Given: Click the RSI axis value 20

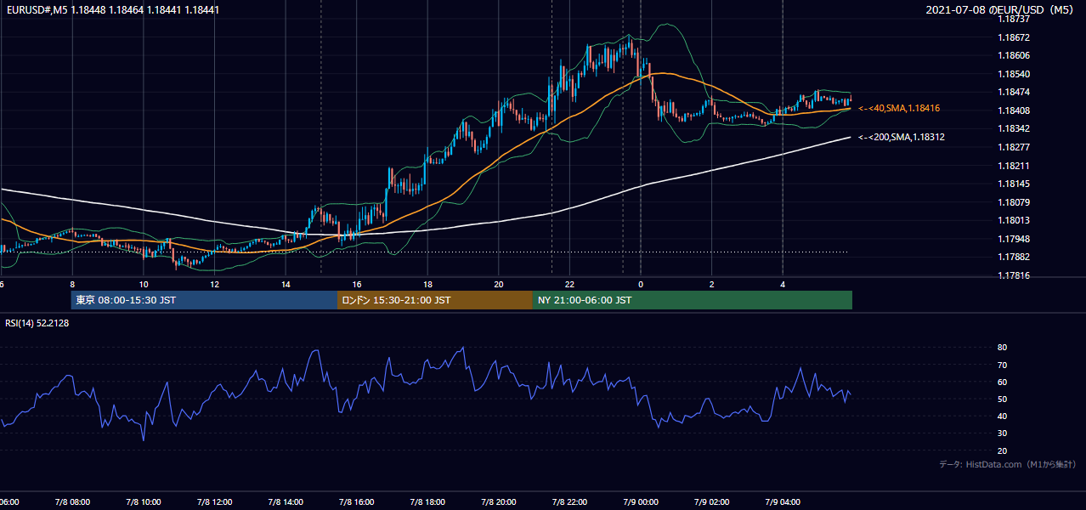Looking at the screenshot, I should coord(1003,450).
